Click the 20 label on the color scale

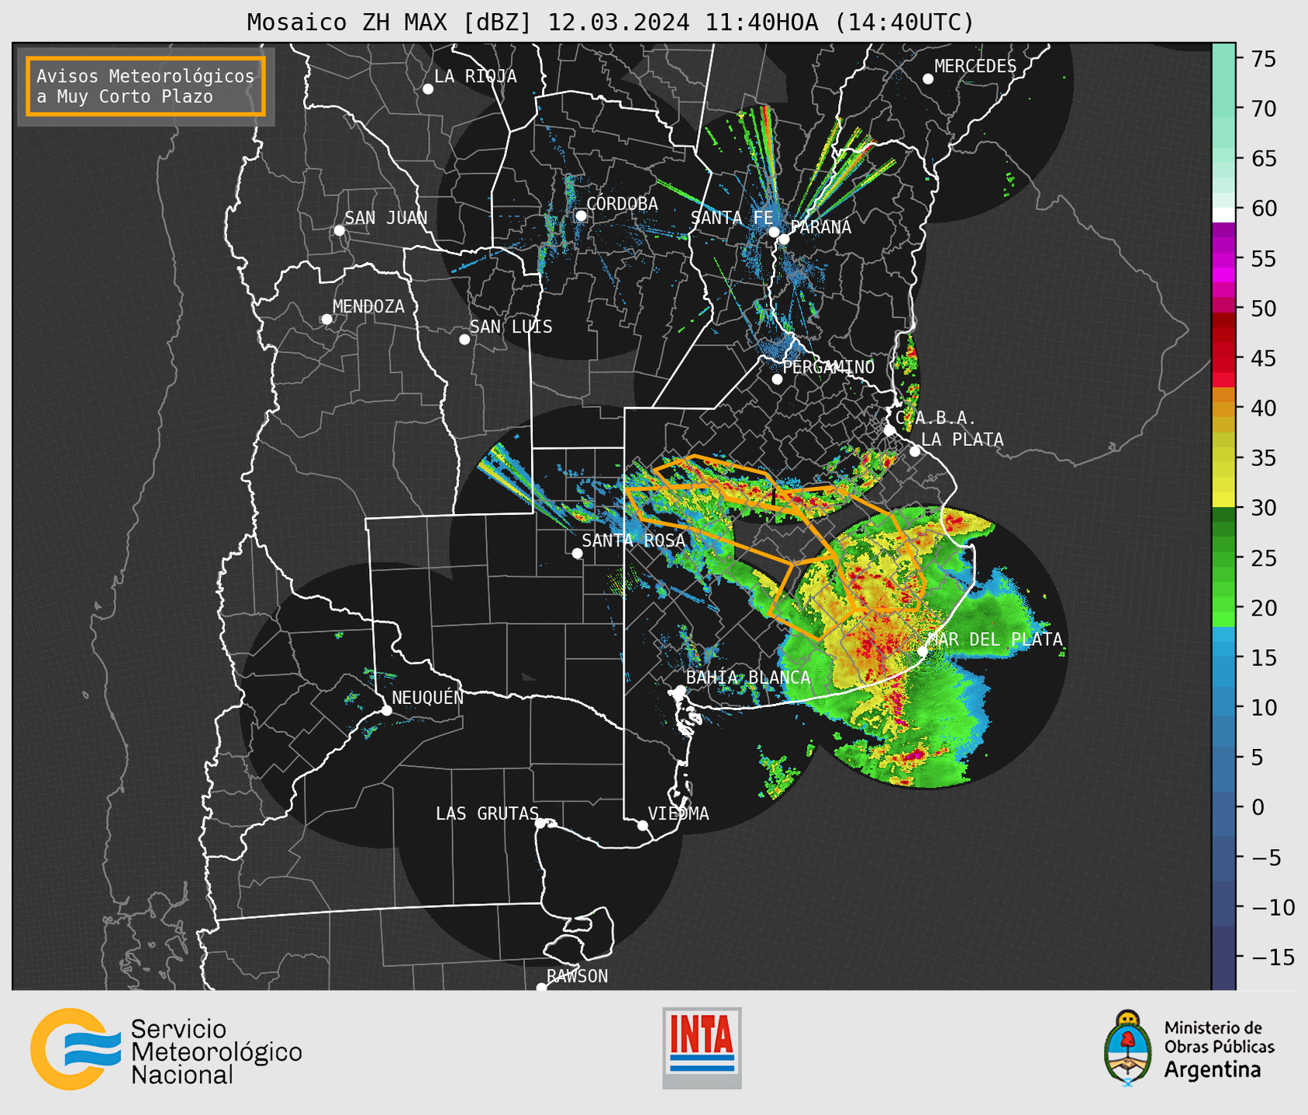tap(1262, 609)
